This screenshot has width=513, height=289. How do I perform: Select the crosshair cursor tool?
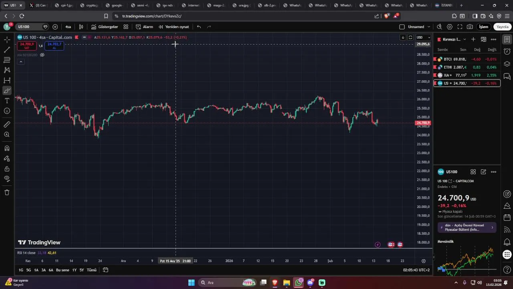coord(7,39)
